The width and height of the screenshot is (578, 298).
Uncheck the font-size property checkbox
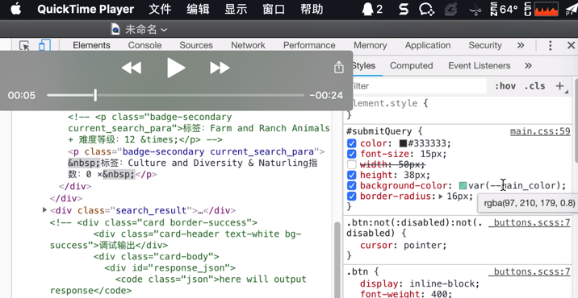click(352, 154)
